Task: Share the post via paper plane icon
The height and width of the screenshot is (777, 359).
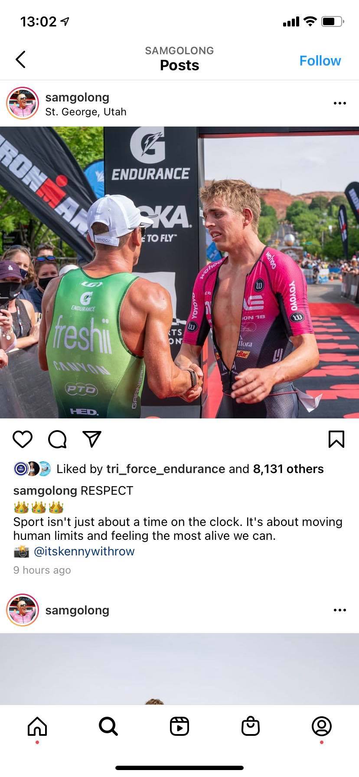Action: [x=92, y=439]
